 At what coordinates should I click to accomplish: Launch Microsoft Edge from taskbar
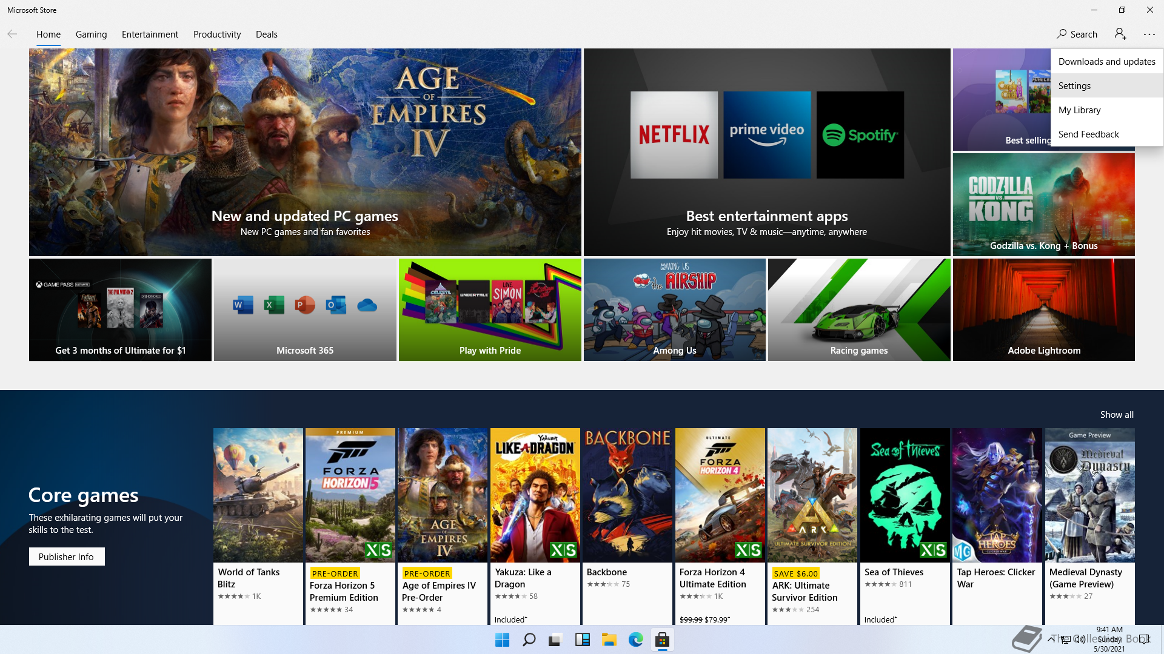click(635, 639)
